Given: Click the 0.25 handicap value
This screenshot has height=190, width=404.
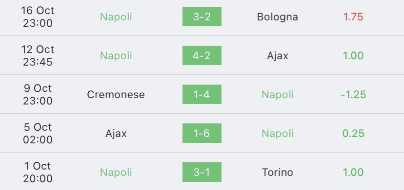Looking at the screenshot, I should pos(353,133).
